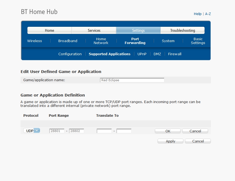Open Broadband settings section
This screenshot has height=181, width=235.
tap(68, 41)
